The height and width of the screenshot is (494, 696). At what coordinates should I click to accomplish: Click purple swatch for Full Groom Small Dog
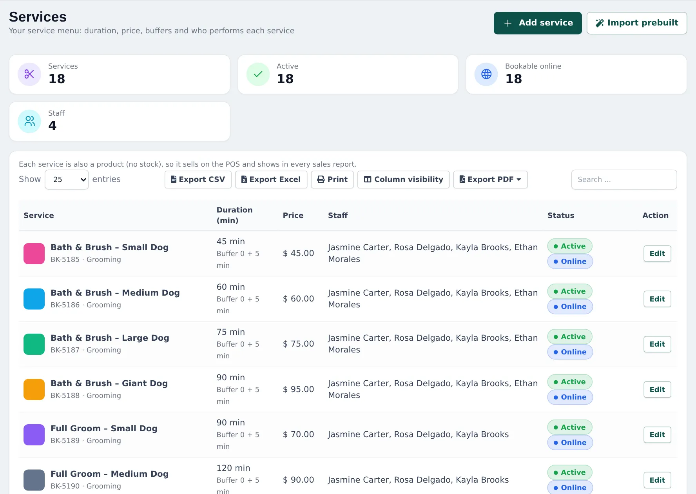tap(34, 435)
